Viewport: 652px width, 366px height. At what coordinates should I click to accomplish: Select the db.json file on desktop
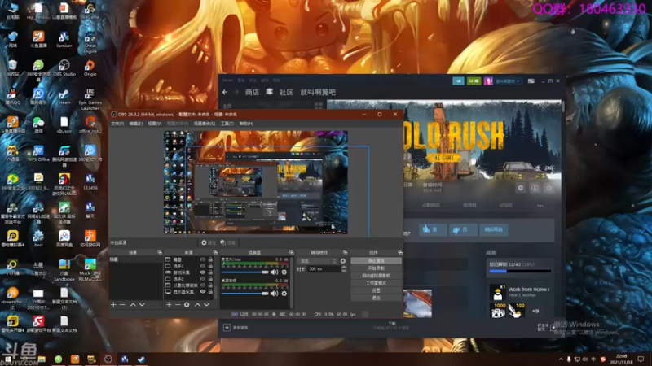[x=64, y=125]
